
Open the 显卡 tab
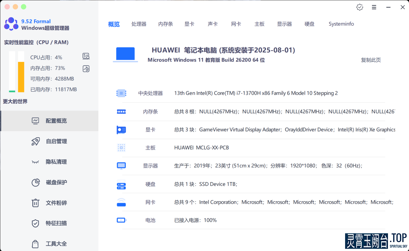pyautogui.click(x=189, y=24)
